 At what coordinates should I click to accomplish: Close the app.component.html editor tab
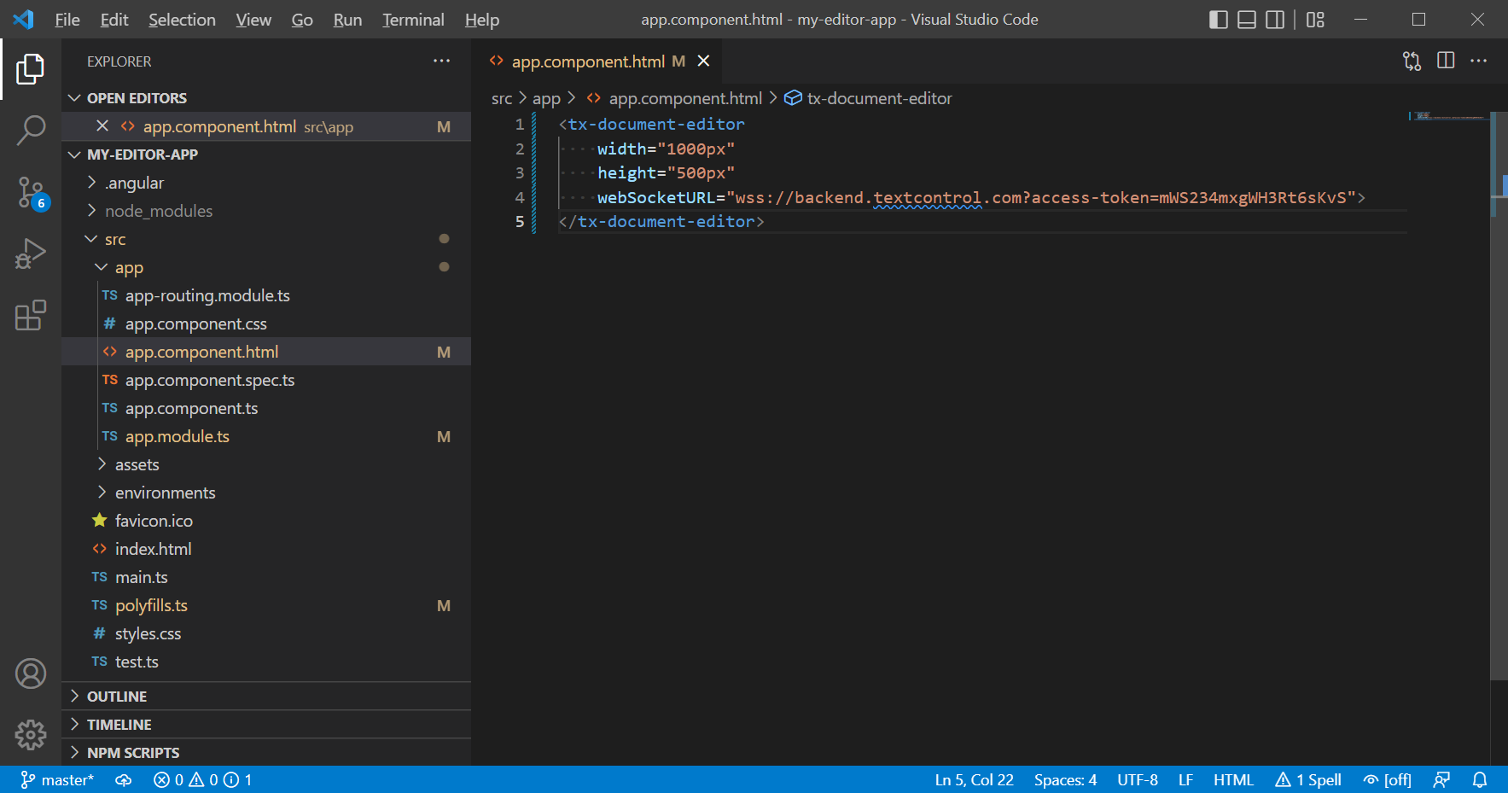click(703, 61)
